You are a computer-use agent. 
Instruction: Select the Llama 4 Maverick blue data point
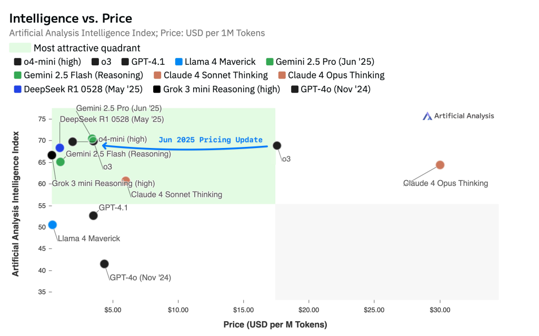[52, 225]
